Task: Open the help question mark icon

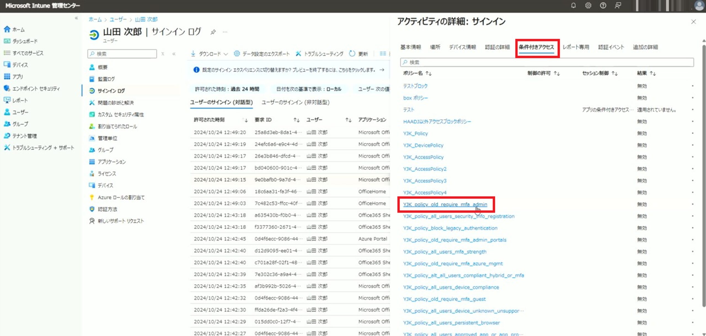Action: click(x=603, y=5)
